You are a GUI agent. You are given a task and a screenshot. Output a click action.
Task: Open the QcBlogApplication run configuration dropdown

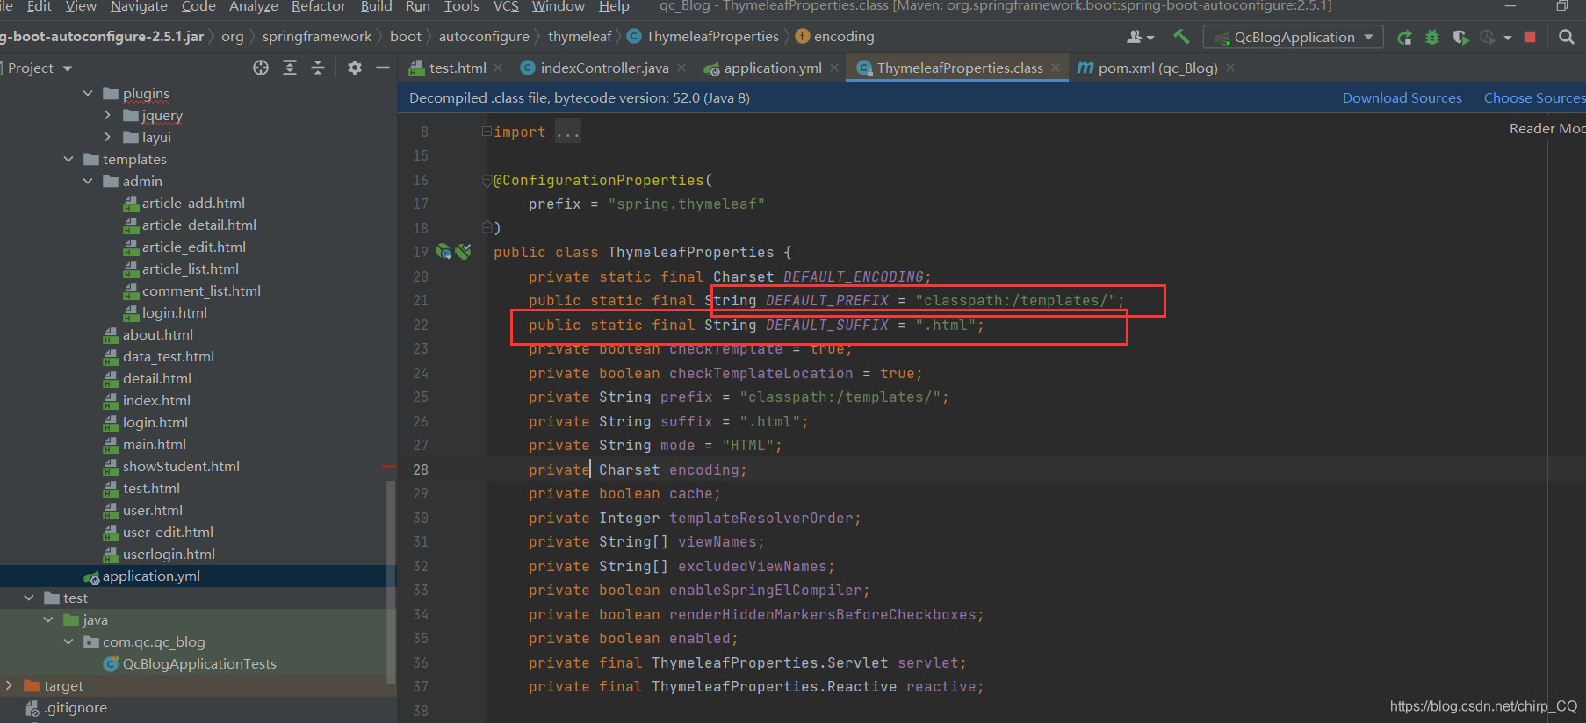[1293, 37]
